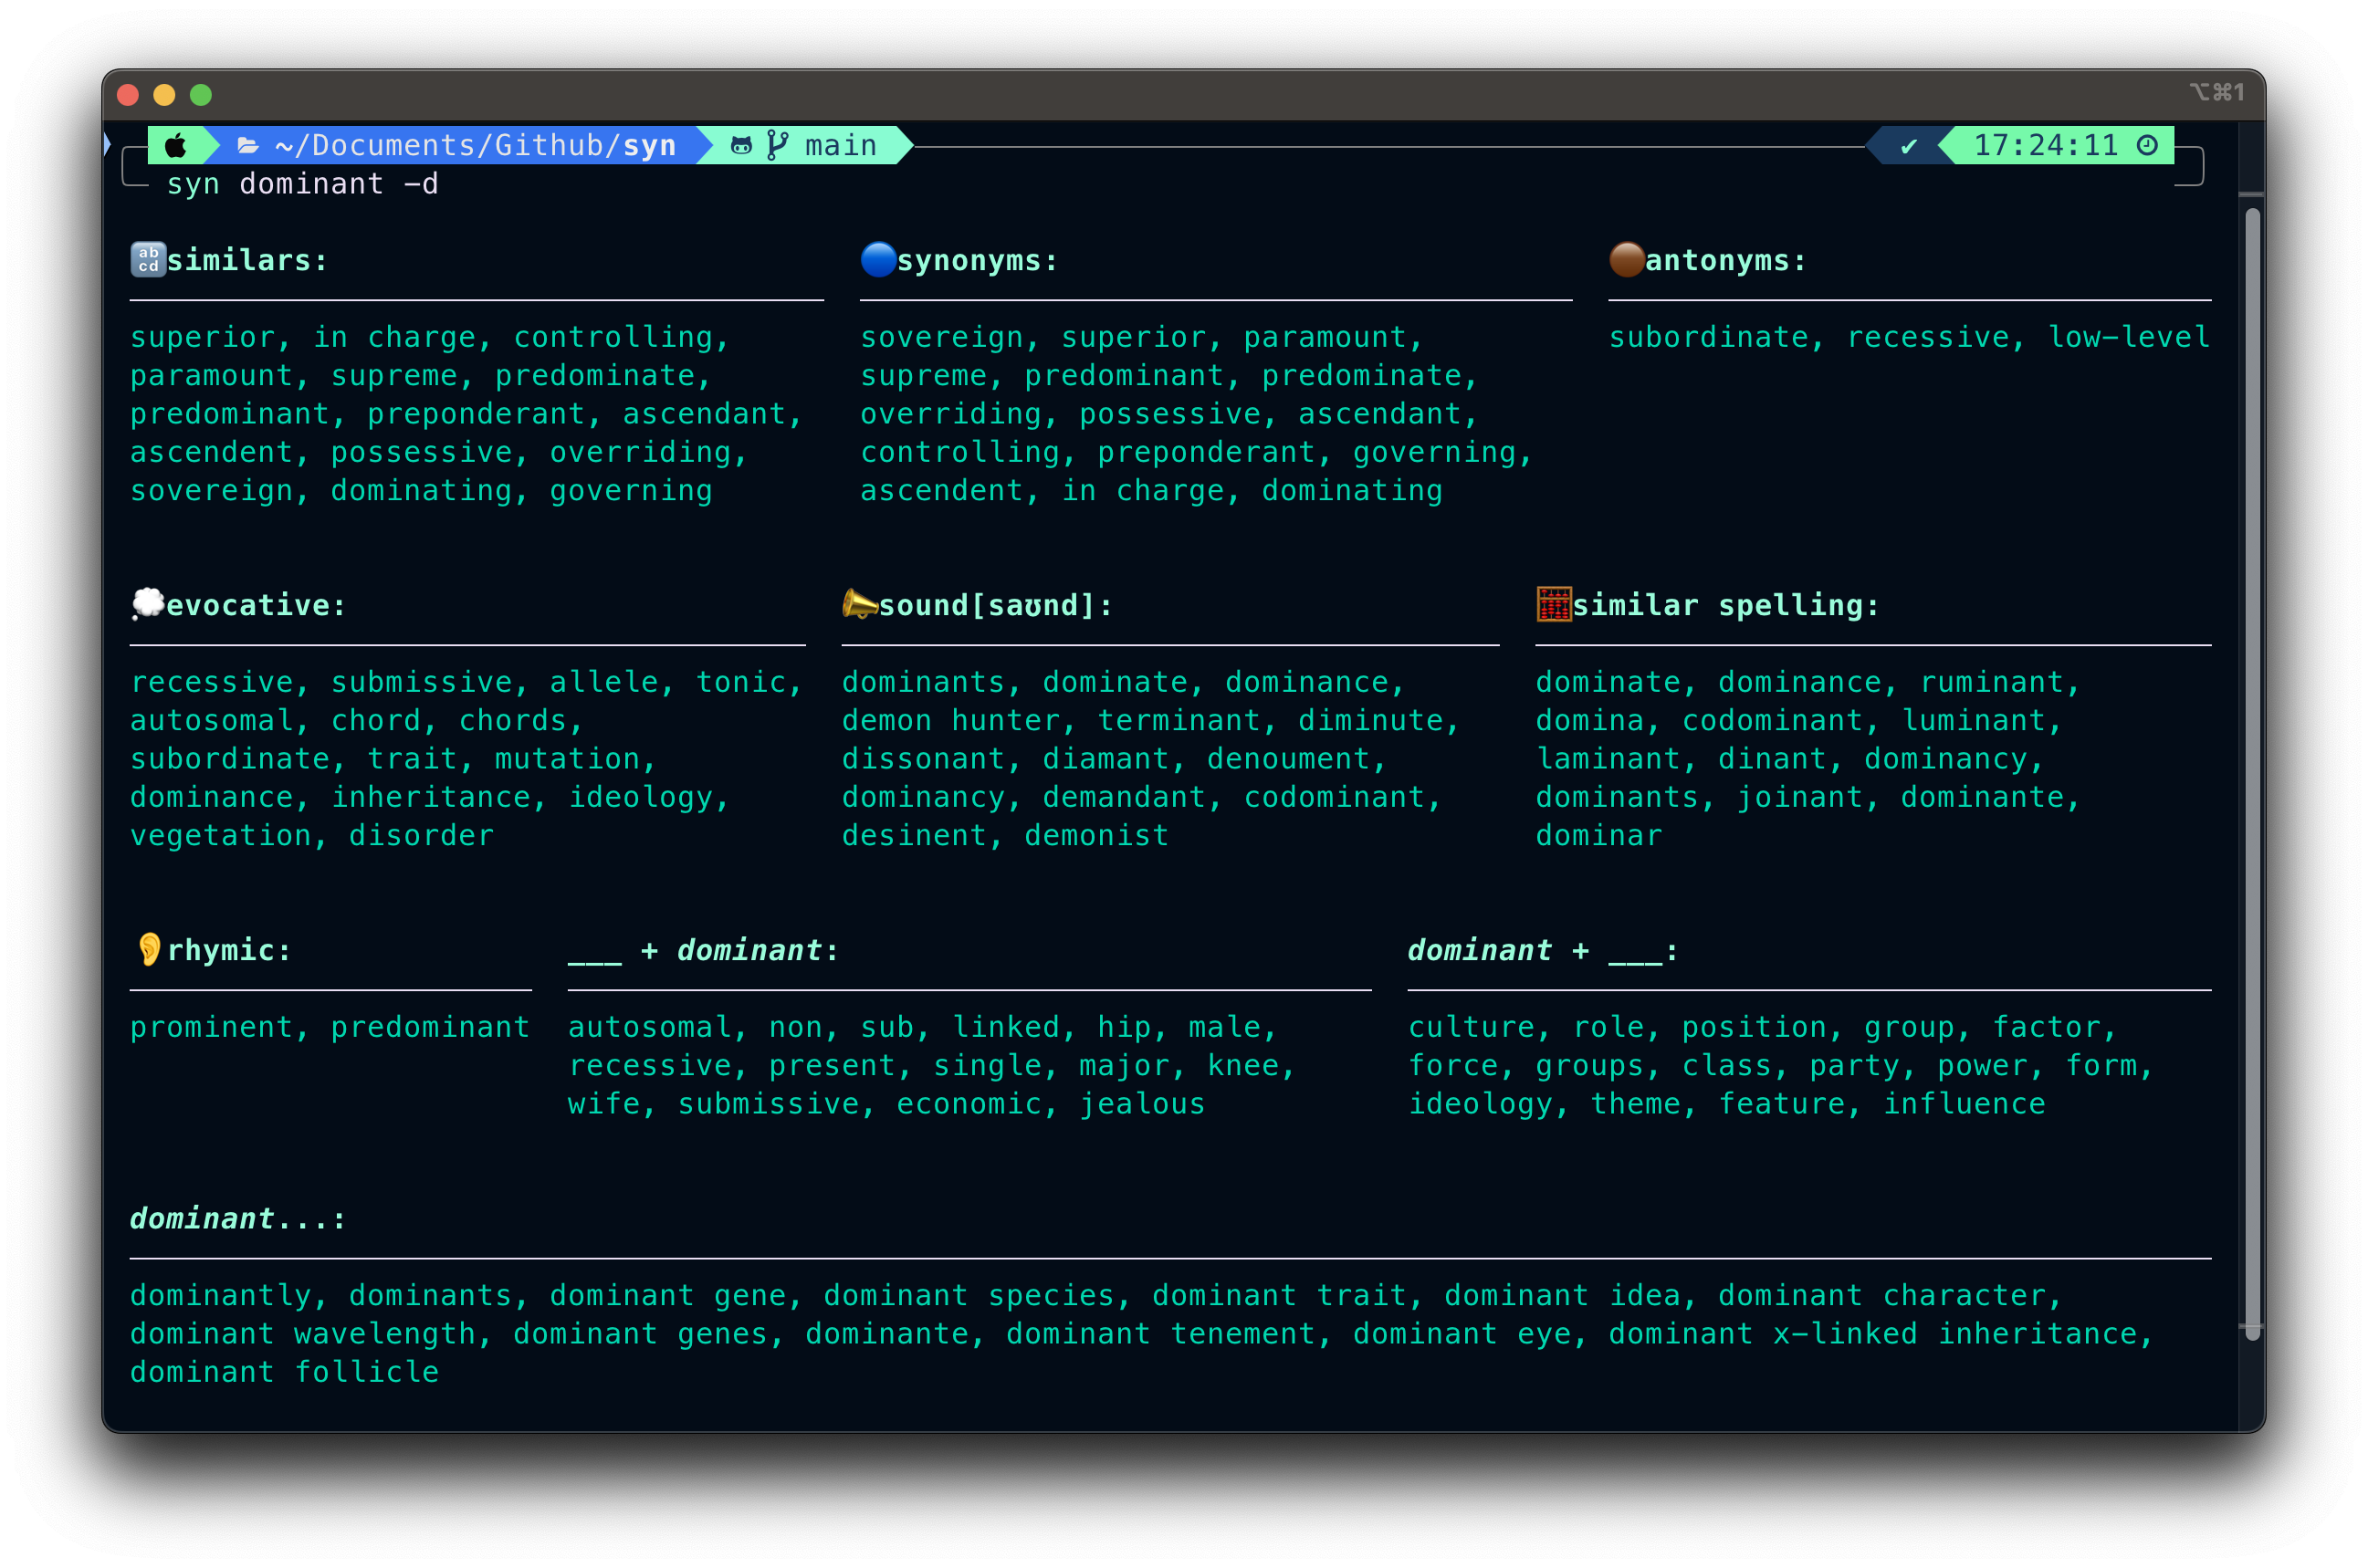Screen dimensions: 2368x1568
Task: Click the ear icon beside rhymic heading
Action: click(149, 949)
